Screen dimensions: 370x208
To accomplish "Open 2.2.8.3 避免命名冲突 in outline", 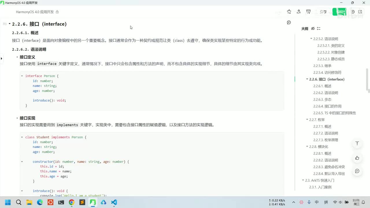I will click(x=329, y=167).
